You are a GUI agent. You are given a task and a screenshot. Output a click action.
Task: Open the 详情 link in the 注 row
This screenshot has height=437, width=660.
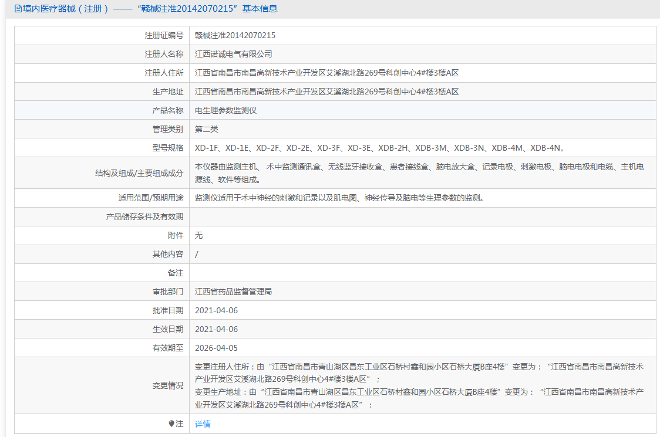203,424
